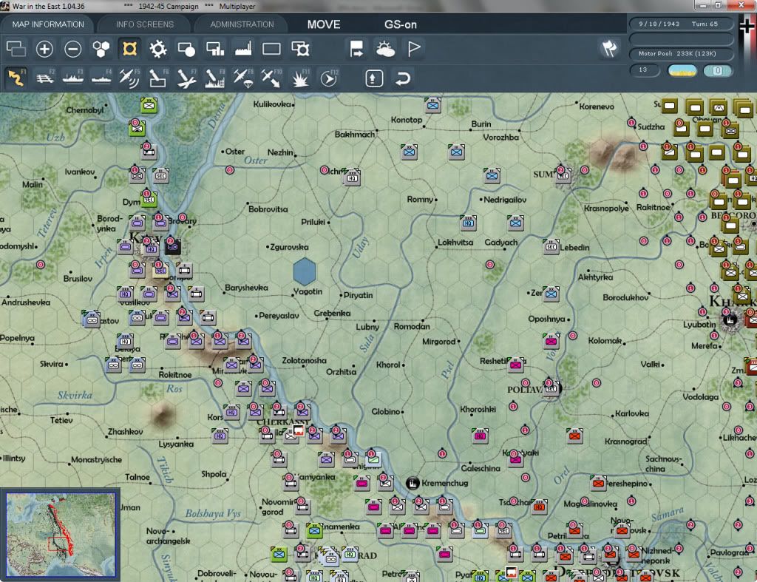Click the date and turn display
This screenshot has height=582, width=757.
681,24
